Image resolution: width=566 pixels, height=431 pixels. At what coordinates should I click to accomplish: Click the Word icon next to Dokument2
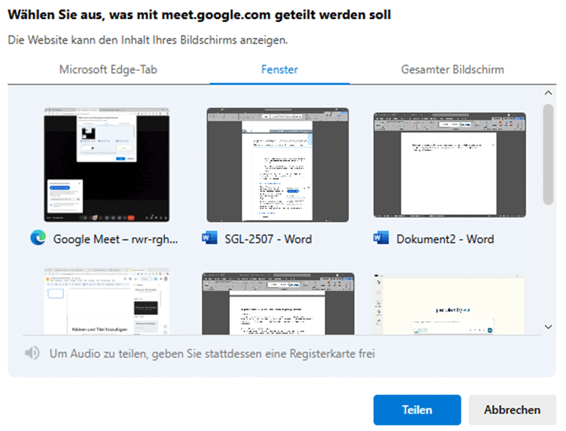(381, 239)
